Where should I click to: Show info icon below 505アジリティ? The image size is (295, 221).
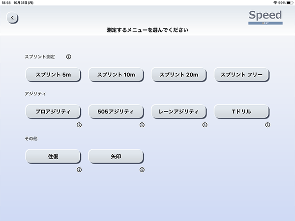(x=142, y=125)
